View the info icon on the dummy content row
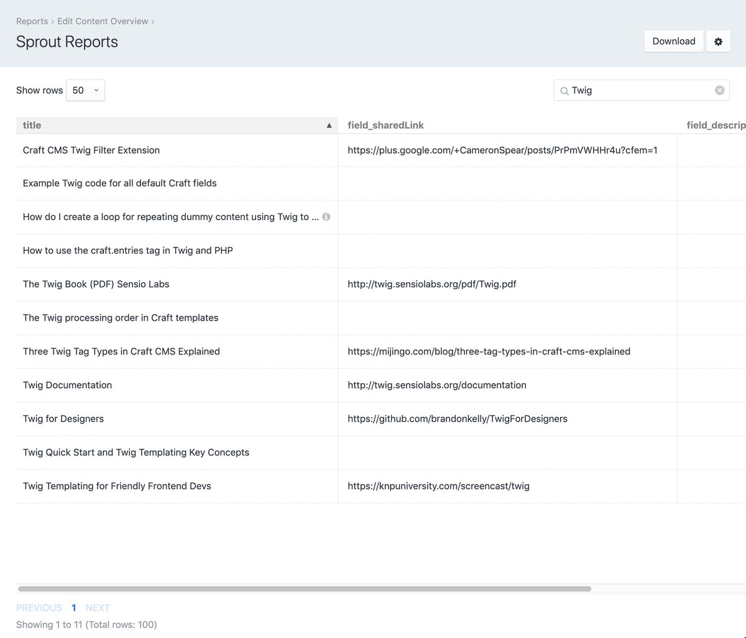746x638 pixels. click(326, 216)
